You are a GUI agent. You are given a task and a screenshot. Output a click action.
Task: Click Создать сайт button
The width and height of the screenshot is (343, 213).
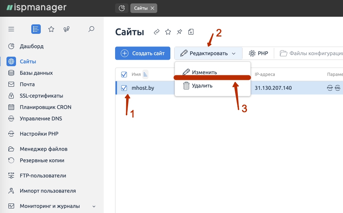coord(143,53)
